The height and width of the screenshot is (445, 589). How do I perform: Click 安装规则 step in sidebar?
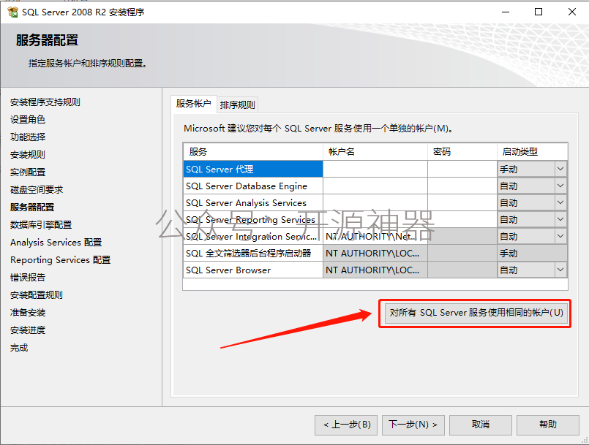[x=28, y=155]
